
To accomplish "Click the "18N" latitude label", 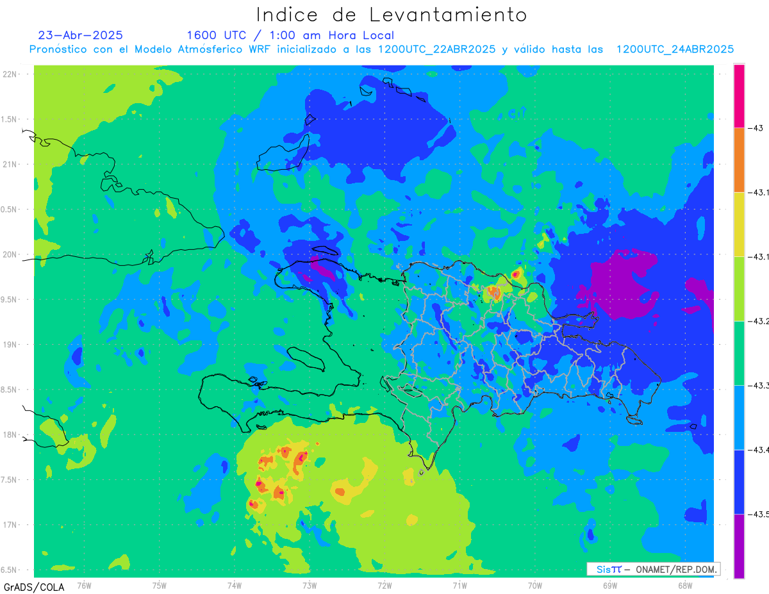I will (10, 434).
